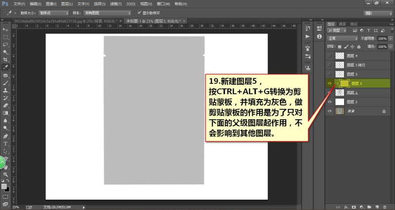The image size is (395, 210).
Task: Open the 取样大小 dropdown
Action: (54, 13)
